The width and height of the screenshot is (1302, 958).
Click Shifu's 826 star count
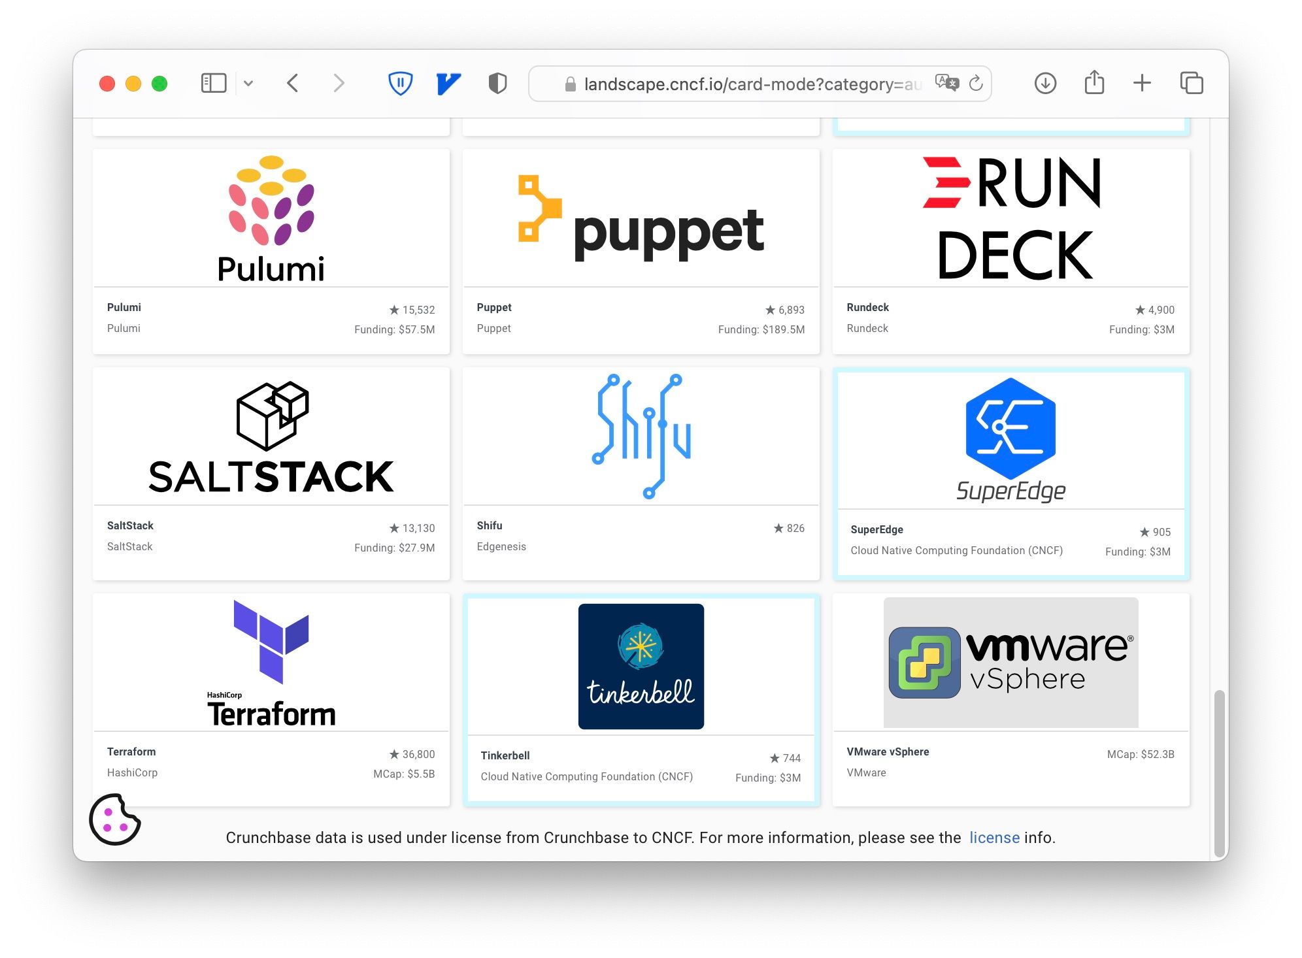pos(789,528)
